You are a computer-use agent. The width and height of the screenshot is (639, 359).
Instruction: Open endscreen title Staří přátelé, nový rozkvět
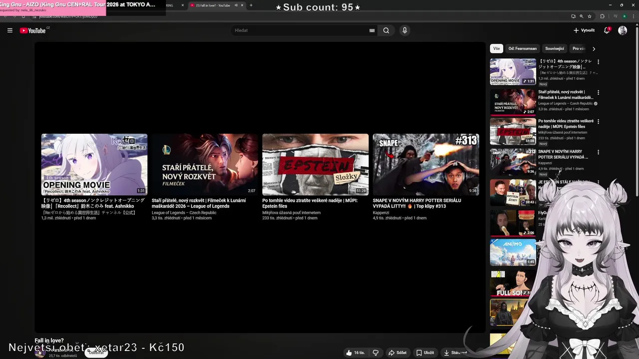(x=199, y=203)
